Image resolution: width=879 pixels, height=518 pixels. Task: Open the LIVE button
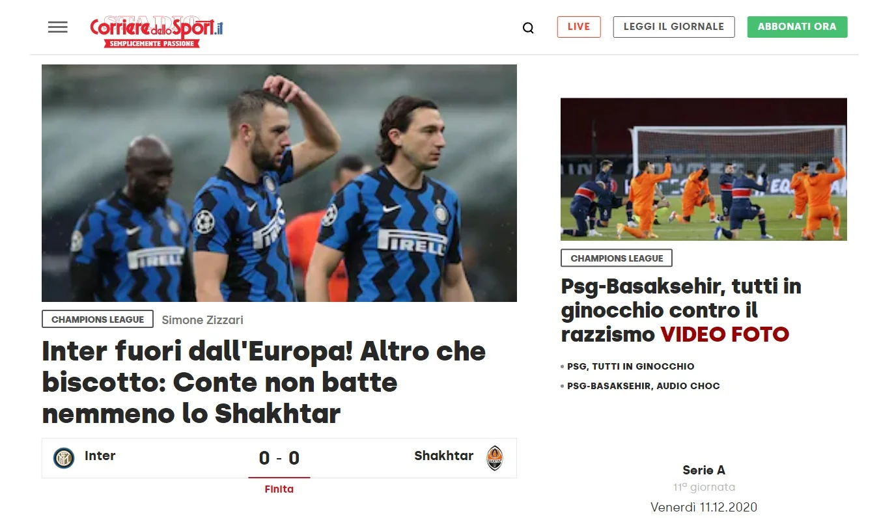point(579,27)
